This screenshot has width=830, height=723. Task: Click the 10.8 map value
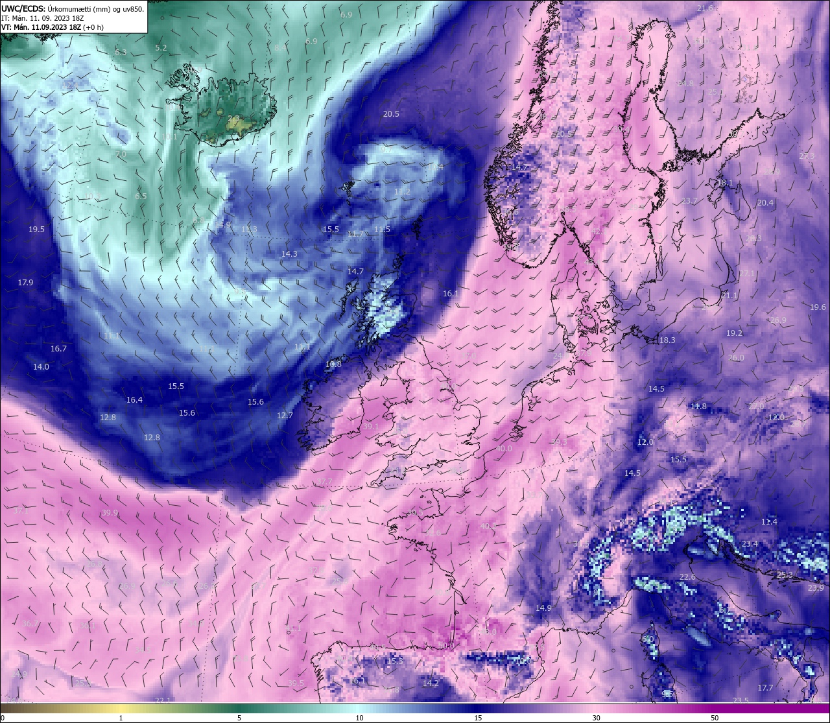(x=333, y=364)
